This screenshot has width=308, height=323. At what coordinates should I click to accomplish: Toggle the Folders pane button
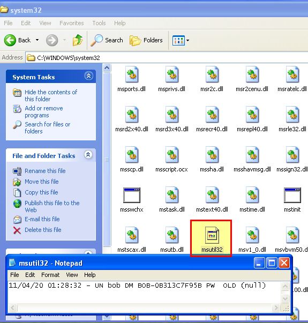(x=146, y=40)
